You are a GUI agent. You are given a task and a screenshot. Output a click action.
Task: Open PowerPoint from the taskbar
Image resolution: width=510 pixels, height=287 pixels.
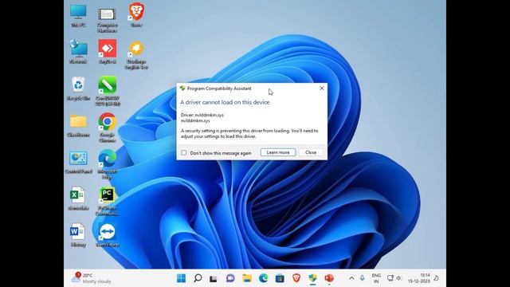tap(329, 278)
